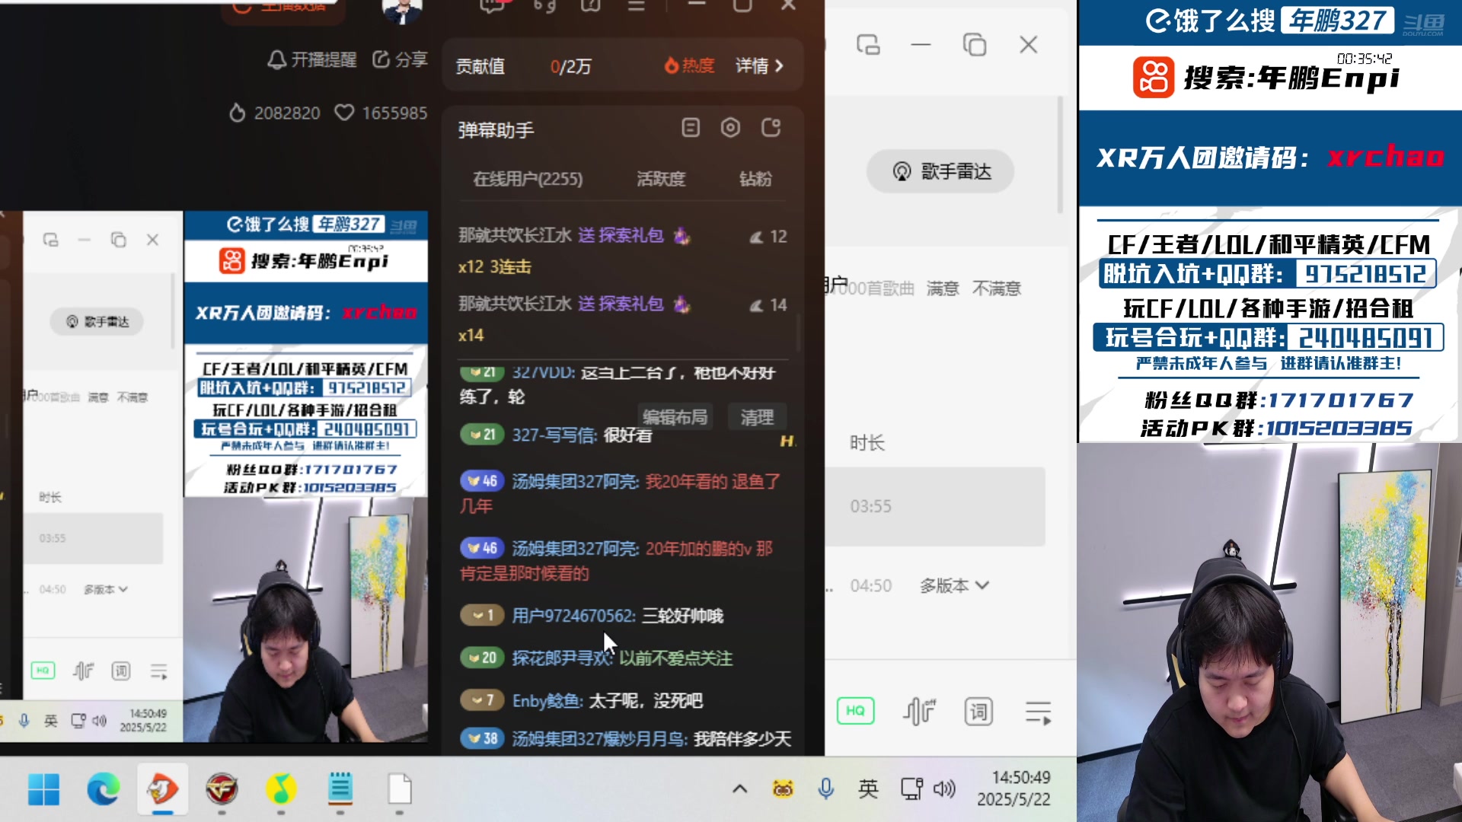
Task: Open the 弹幕助手 list panel icon
Action: point(691,128)
